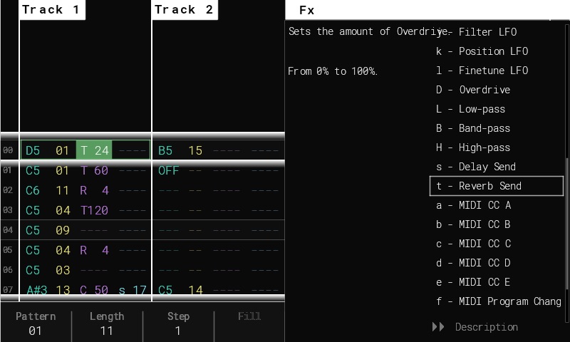The image size is (570, 342).
Task: Click note 'C6' in row 02
Action: coord(33,190)
